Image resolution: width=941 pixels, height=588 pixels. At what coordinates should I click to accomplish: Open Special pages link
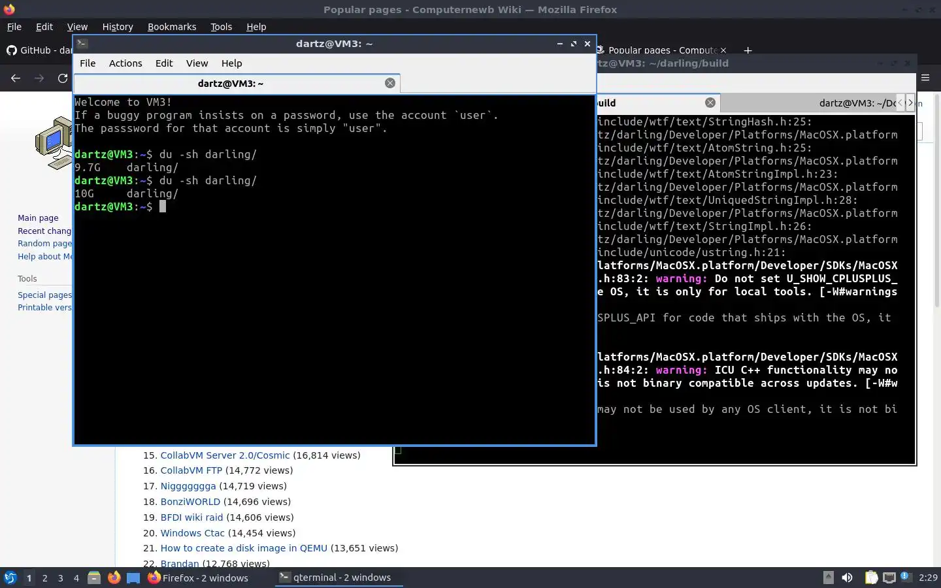click(x=44, y=295)
